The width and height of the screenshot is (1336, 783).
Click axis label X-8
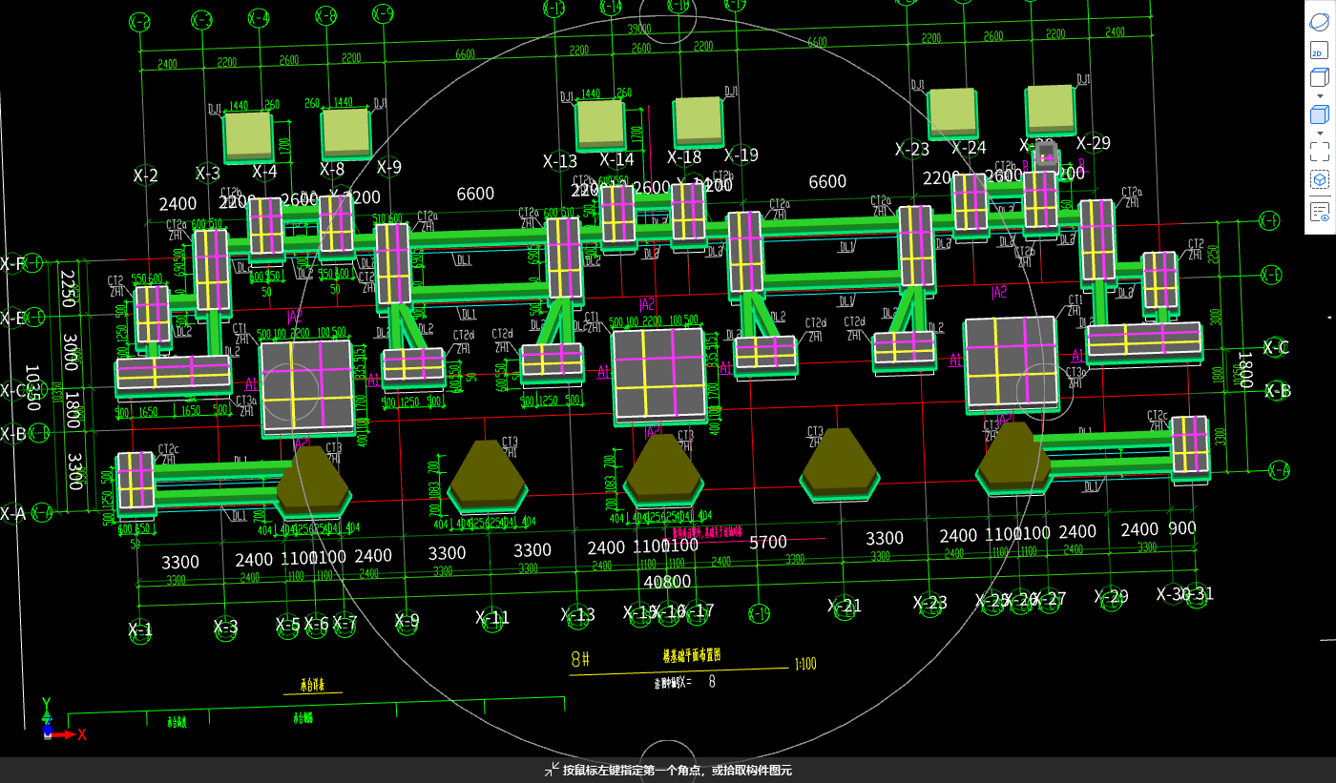(x=332, y=169)
